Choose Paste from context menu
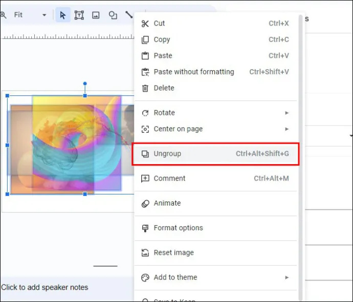This screenshot has width=353, height=302. (215, 55)
